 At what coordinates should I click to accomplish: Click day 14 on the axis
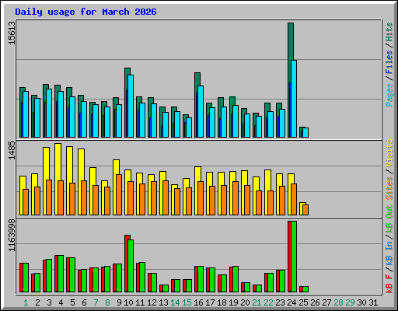(x=175, y=302)
